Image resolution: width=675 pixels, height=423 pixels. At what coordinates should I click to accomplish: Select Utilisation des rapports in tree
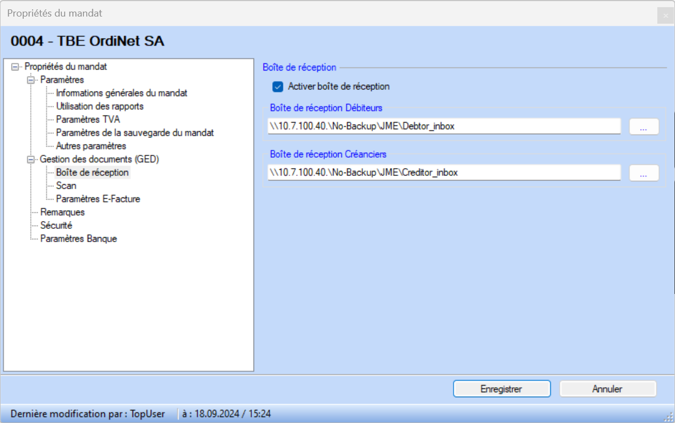(x=99, y=106)
